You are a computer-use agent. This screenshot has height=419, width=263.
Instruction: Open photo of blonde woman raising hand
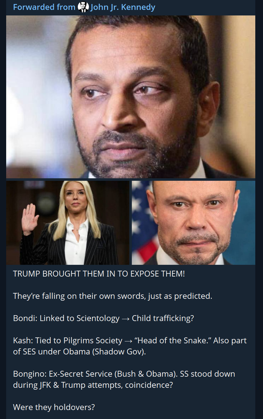click(68, 223)
